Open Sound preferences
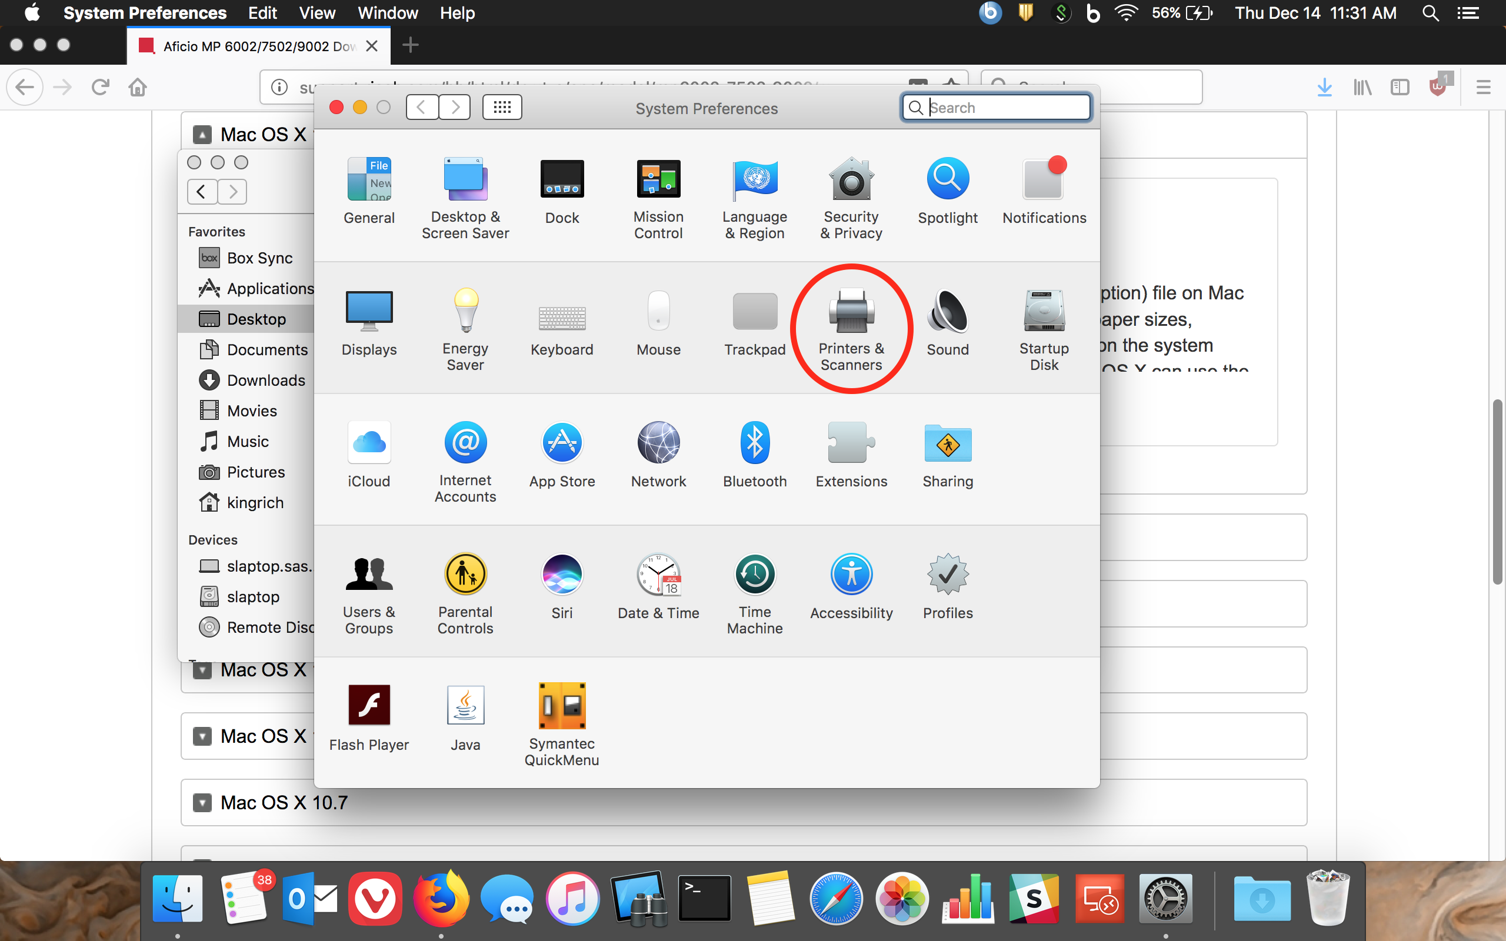Image resolution: width=1506 pixels, height=941 pixels. tap(948, 323)
